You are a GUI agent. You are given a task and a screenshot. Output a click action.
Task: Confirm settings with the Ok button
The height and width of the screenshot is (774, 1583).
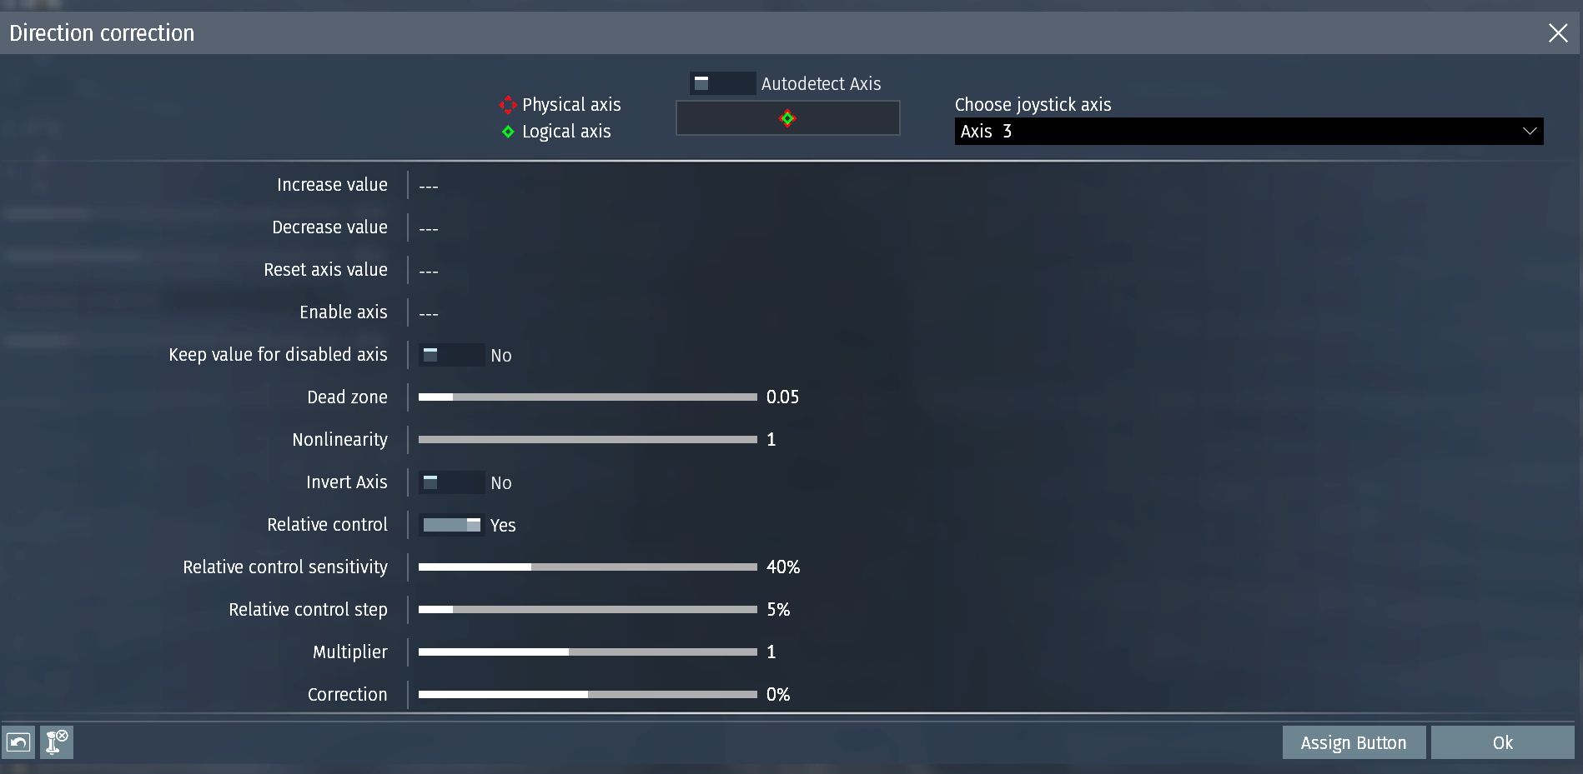pyautogui.click(x=1502, y=742)
